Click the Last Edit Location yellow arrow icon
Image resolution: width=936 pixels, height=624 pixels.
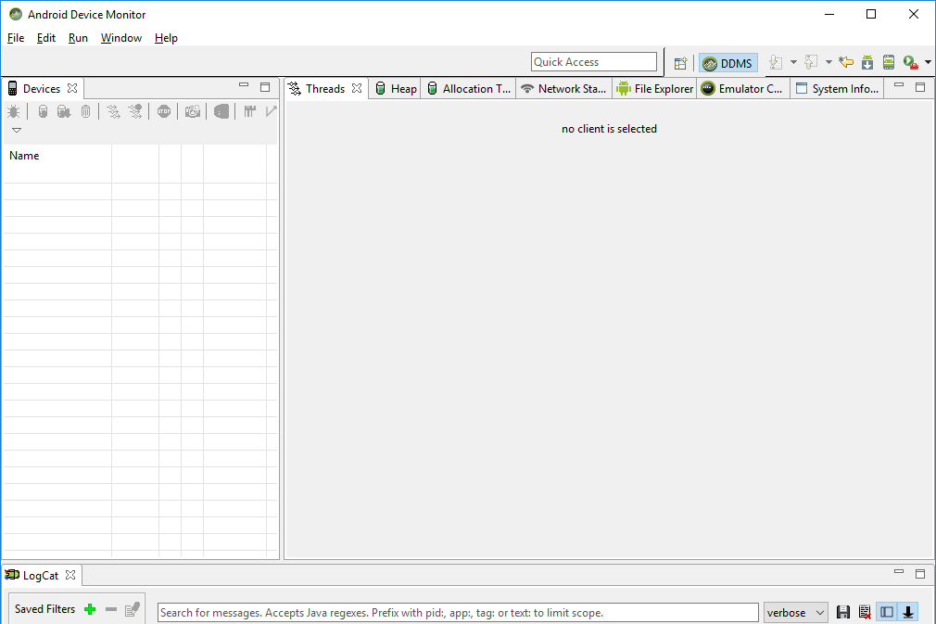click(846, 62)
